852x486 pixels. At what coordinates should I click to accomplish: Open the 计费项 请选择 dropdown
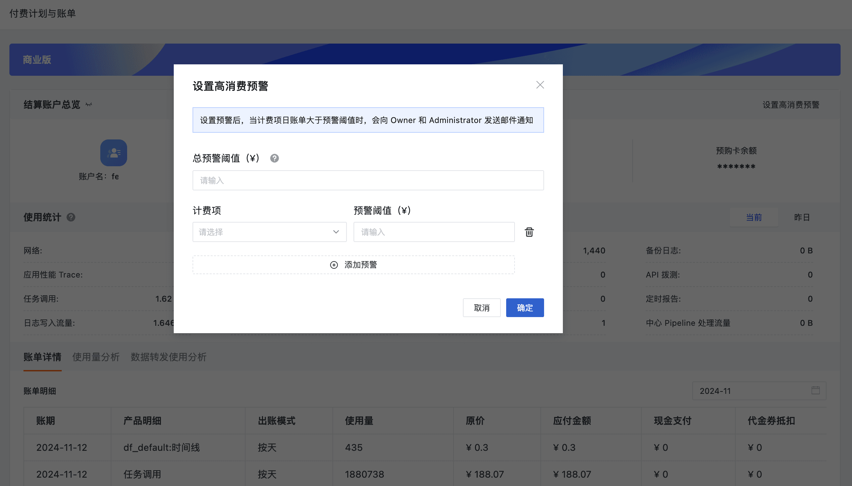point(262,232)
